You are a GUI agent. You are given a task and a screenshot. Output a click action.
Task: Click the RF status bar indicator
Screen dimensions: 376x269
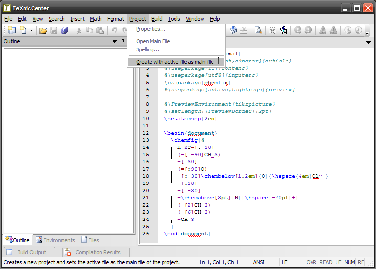[x=361, y=262]
